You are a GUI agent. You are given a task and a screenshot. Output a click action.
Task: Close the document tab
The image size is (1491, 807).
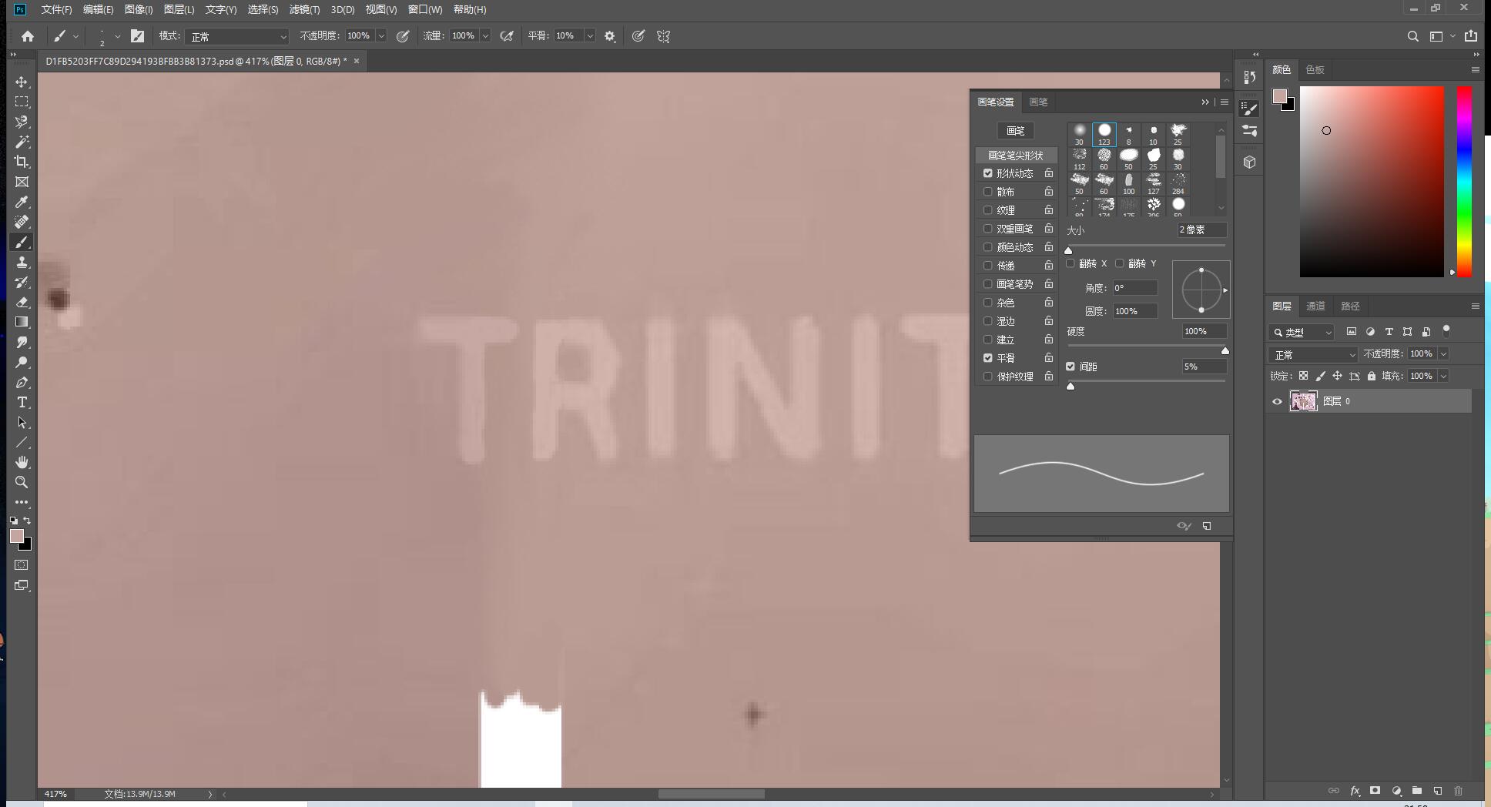[x=357, y=61]
